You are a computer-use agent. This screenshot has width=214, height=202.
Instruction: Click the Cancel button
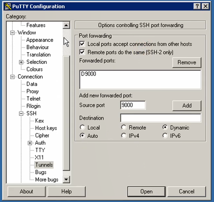coord(187,192)
